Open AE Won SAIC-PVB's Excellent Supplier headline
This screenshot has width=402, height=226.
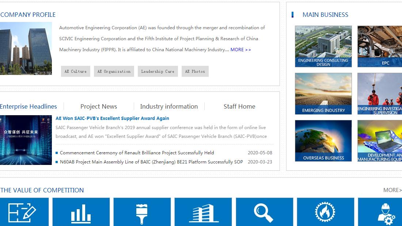click(112, 118)
